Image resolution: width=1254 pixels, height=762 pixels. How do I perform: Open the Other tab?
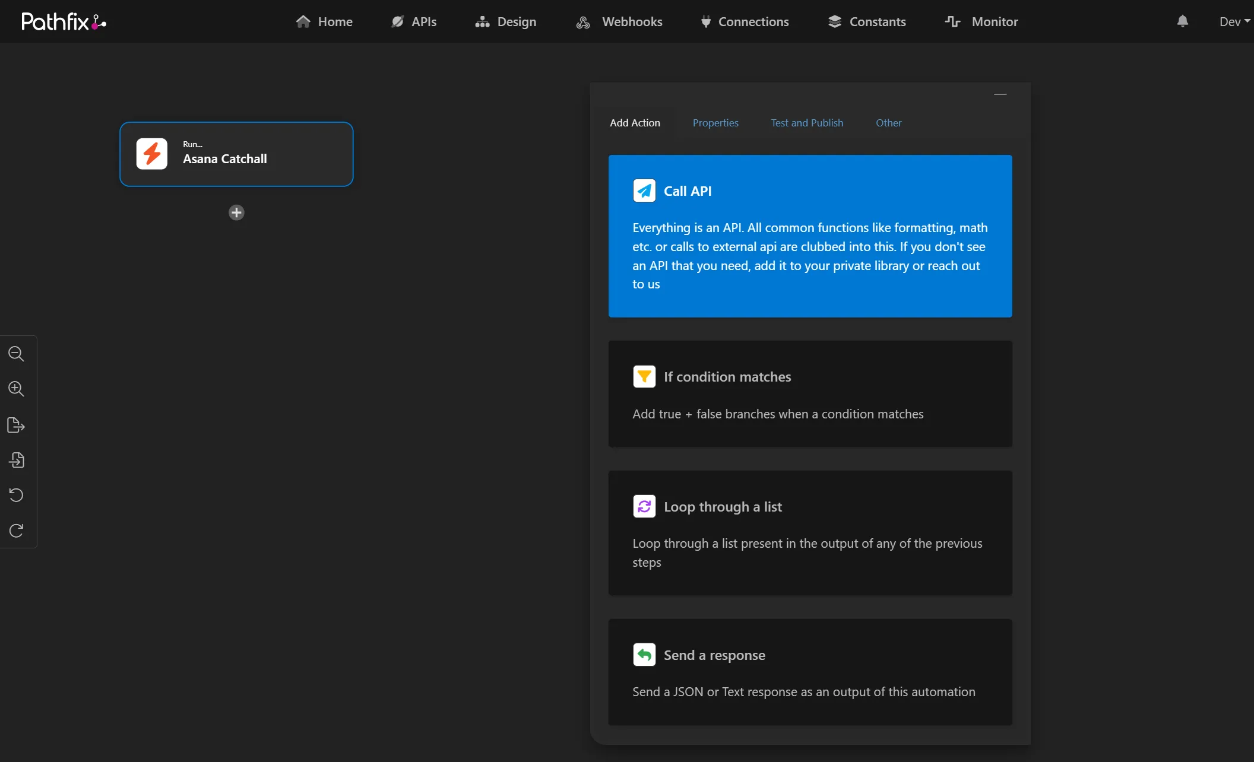[888, 123]
